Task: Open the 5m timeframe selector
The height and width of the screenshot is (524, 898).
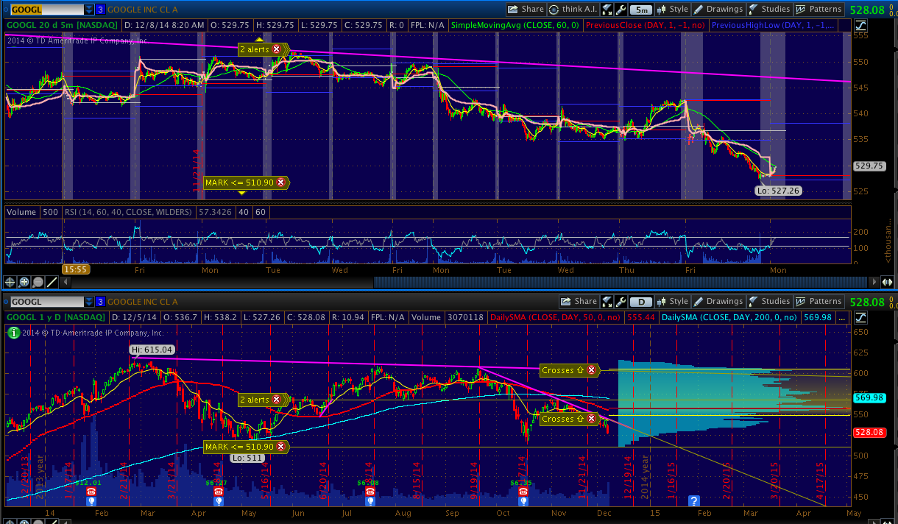Action: (x=641, y=10)
